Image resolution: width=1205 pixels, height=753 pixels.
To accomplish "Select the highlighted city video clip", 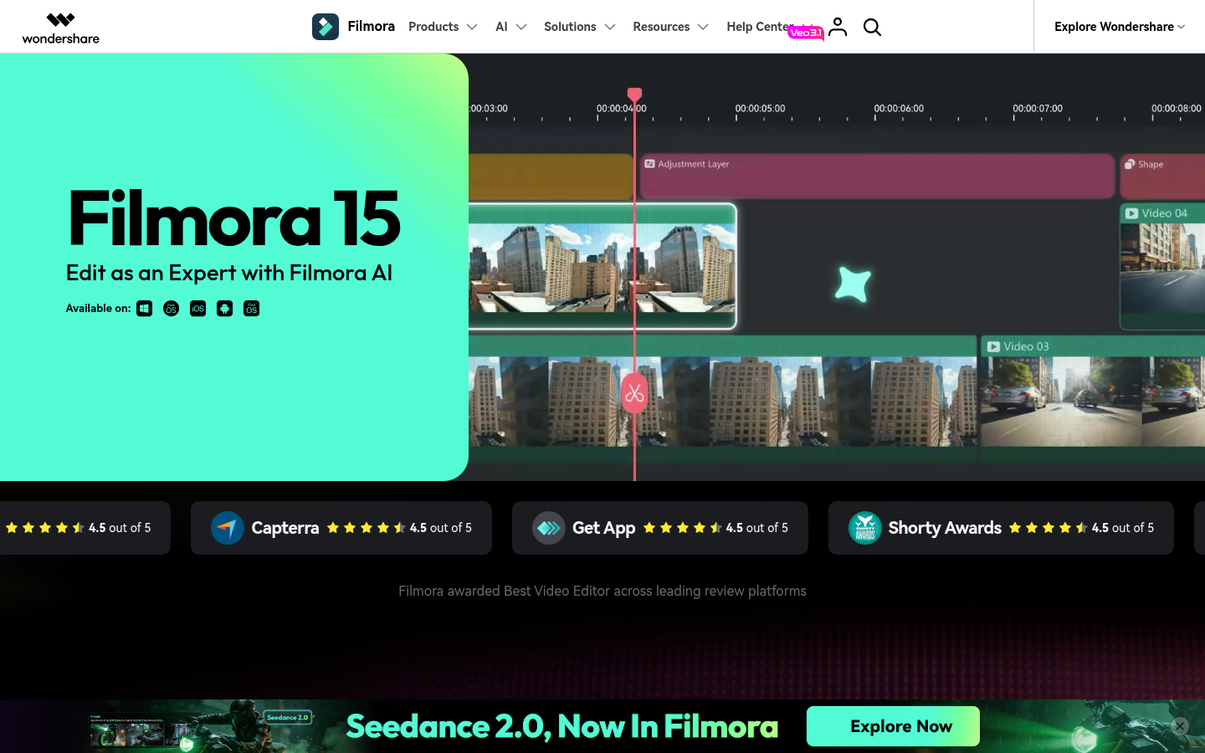I will point(602,266).
